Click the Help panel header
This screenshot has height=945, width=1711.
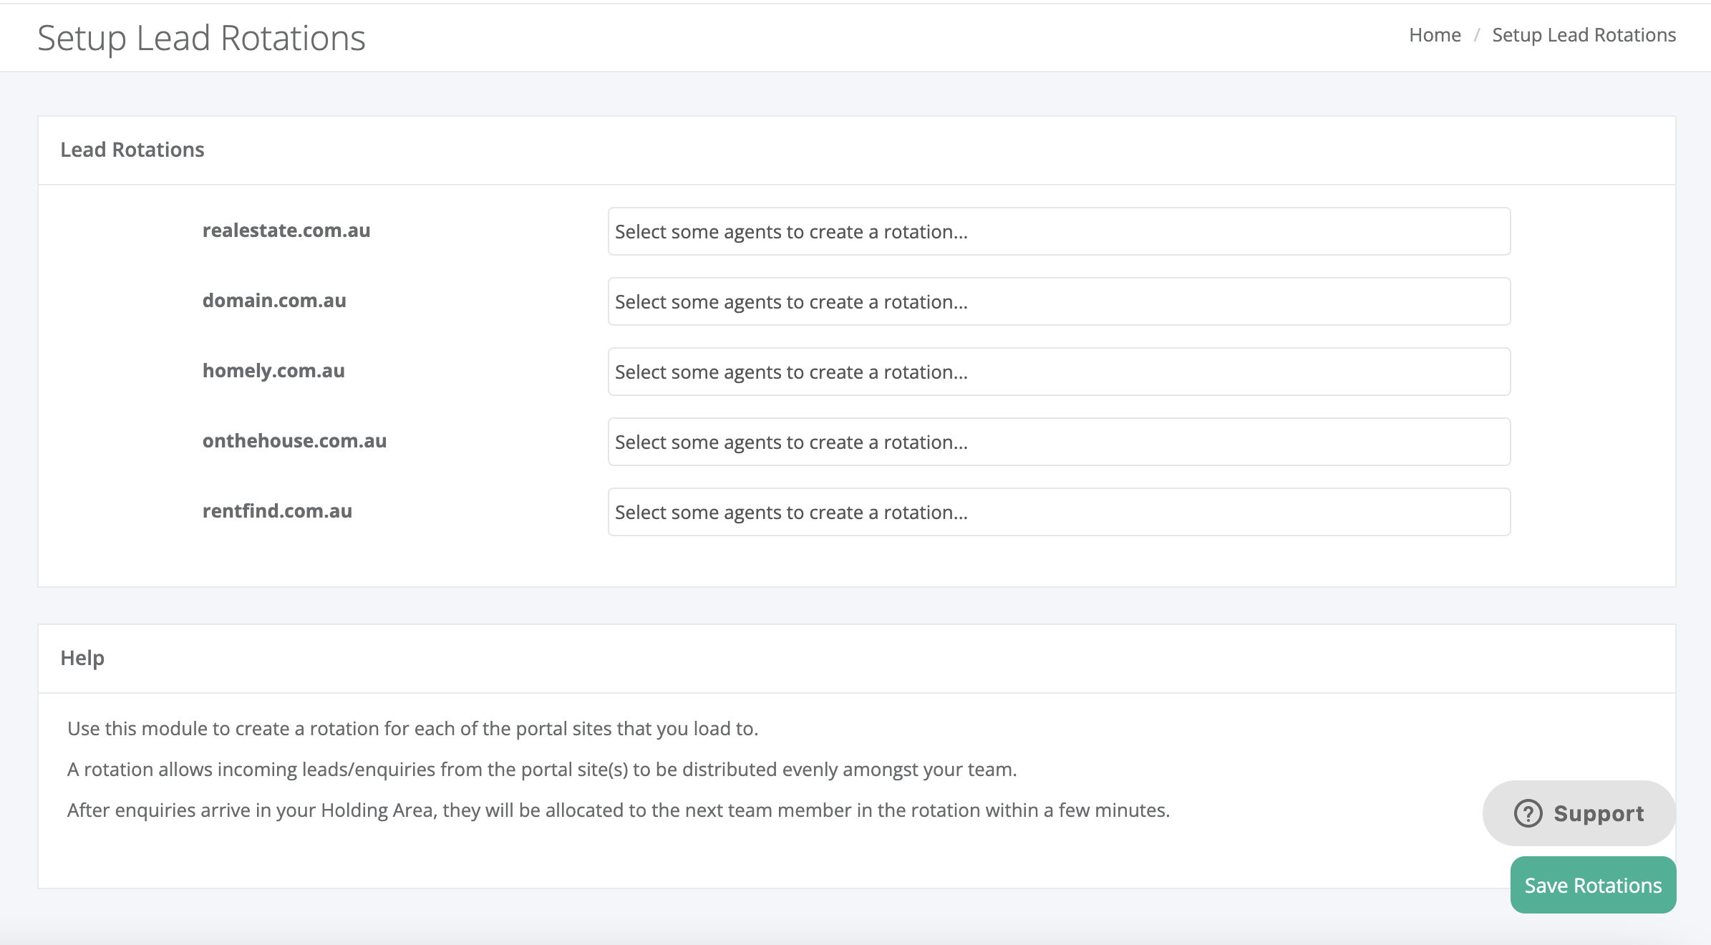(82, 658)
